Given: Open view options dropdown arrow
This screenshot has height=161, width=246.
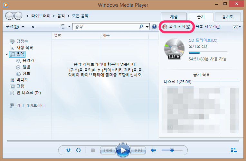Looking at the screenshot, I should (x=69, y=27).
